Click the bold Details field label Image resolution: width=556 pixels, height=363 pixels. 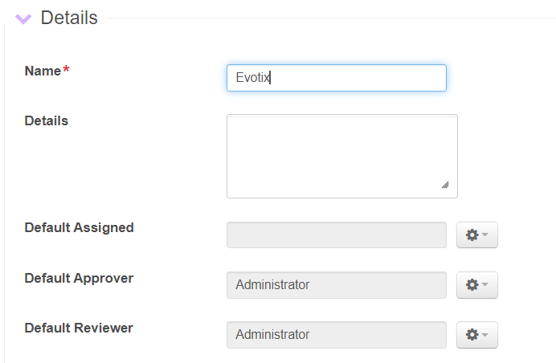click(x=47, y=120)
